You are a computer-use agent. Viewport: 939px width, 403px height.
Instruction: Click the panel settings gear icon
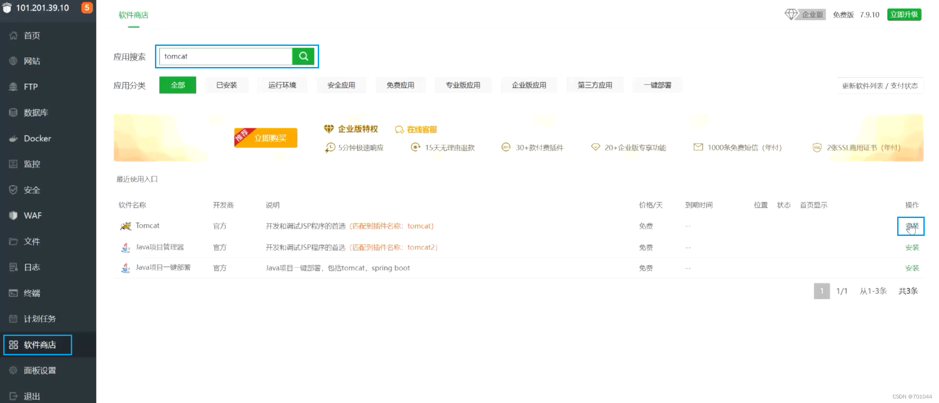[x=13, y=370]
